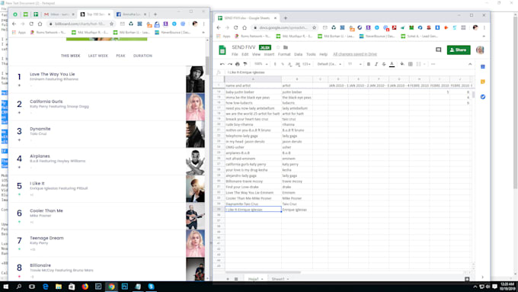This screenshot has width=518, height=292.
Task: Open the Tools menu in Sheets
Action: 311,54
